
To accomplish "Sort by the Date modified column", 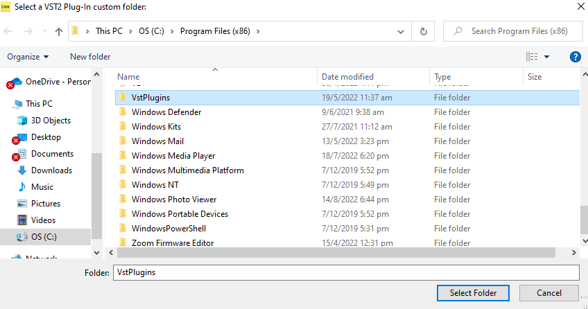I will (347, 77).
